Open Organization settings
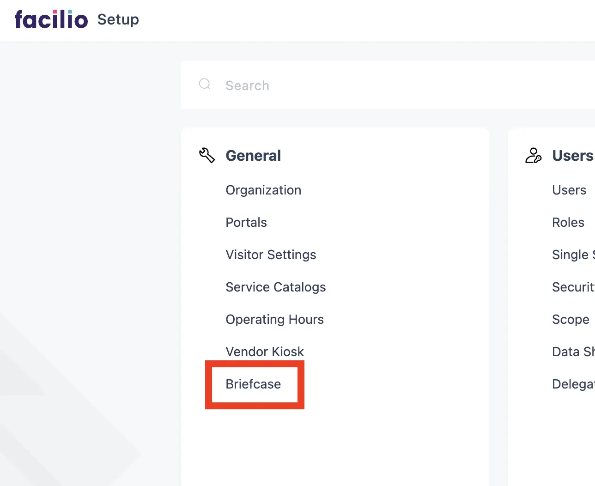The image size is (595, 486). click(x=263, y=190)
